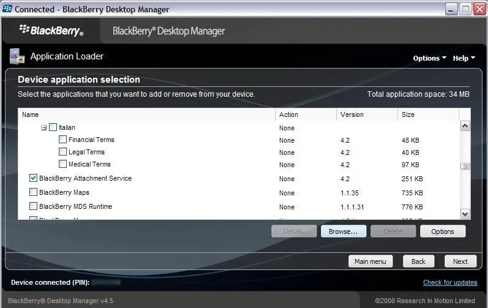The width and height of the screenshot is (488, 308).
Task: Click the BlackBerry logo in header
Action: point(51,31)
